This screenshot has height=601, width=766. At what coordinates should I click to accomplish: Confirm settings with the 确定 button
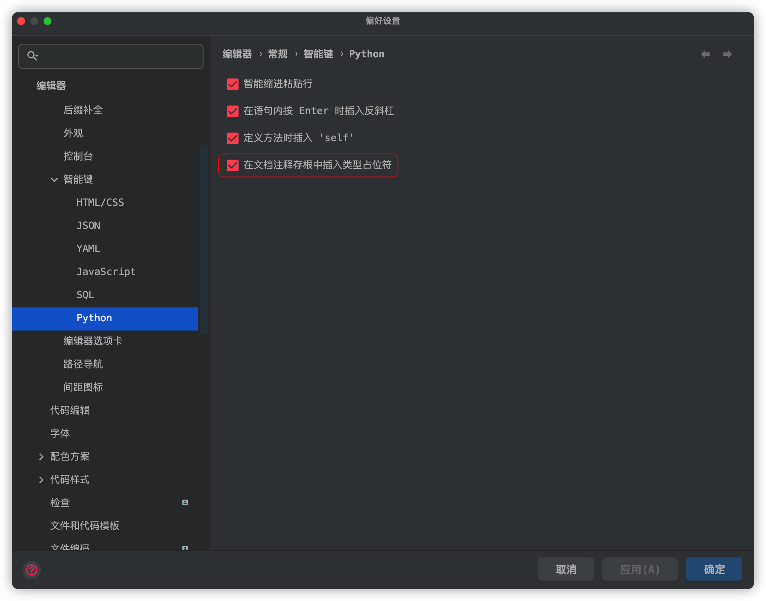(714, 569)
